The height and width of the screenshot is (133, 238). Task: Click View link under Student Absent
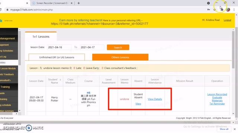click(138, 104)
